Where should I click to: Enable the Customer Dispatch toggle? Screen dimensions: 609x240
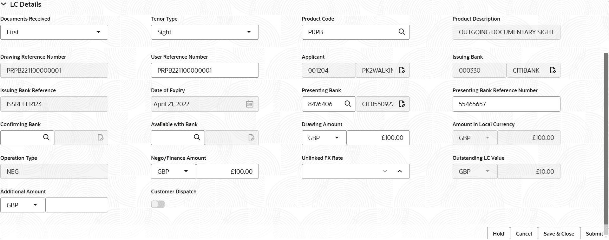click(x=158, y=204)
